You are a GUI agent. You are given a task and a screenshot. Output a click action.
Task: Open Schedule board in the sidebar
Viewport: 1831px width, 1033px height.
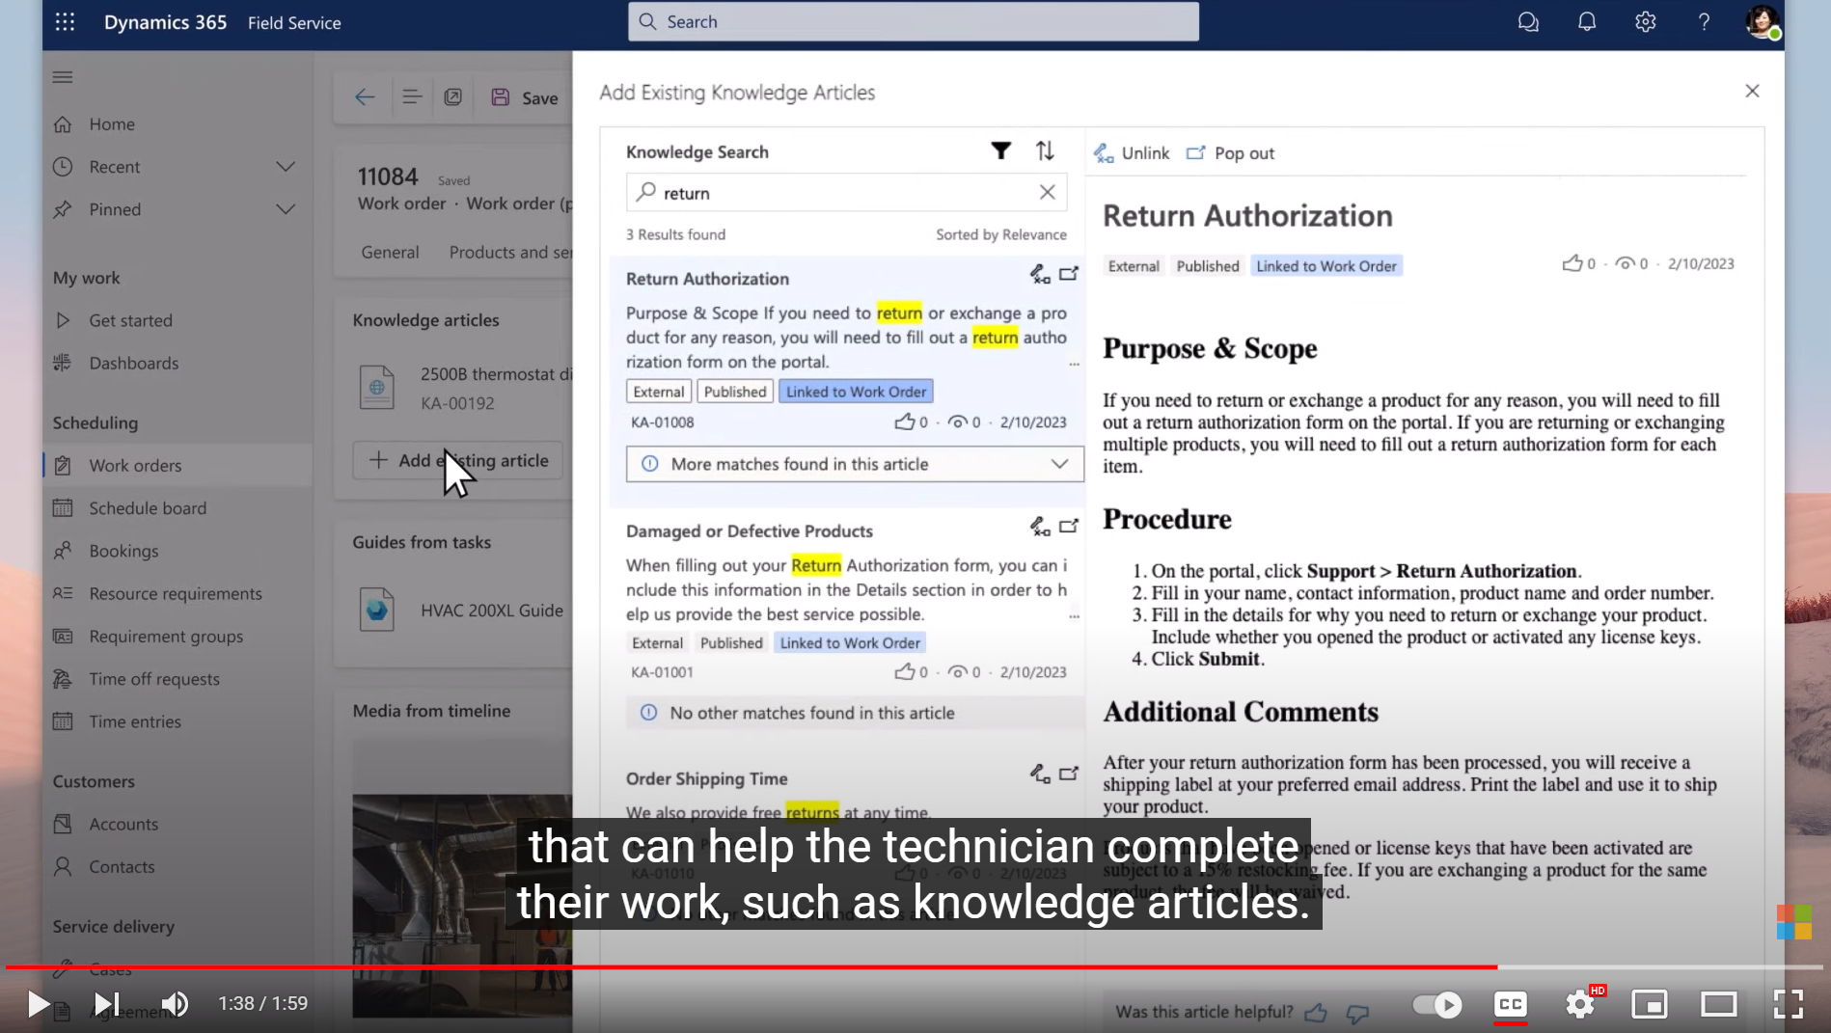click(x=148, y=508)
